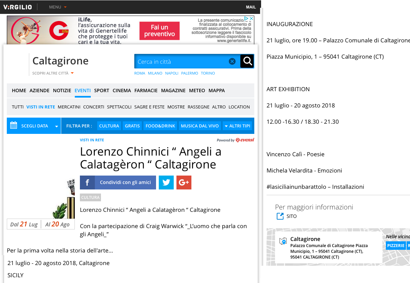Go to the Notizie tab
410x283 pixels.
[62, 90]
